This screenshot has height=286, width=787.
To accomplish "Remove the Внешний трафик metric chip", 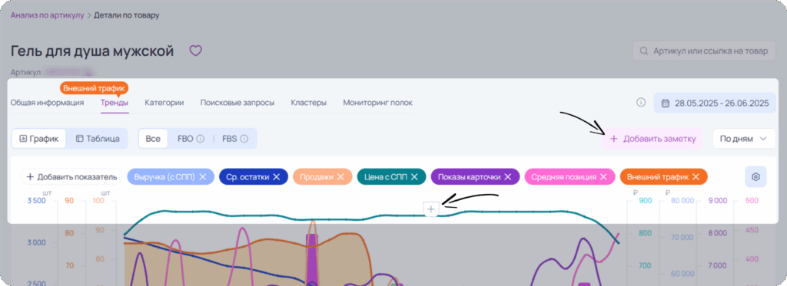I will tap(696, 177).
